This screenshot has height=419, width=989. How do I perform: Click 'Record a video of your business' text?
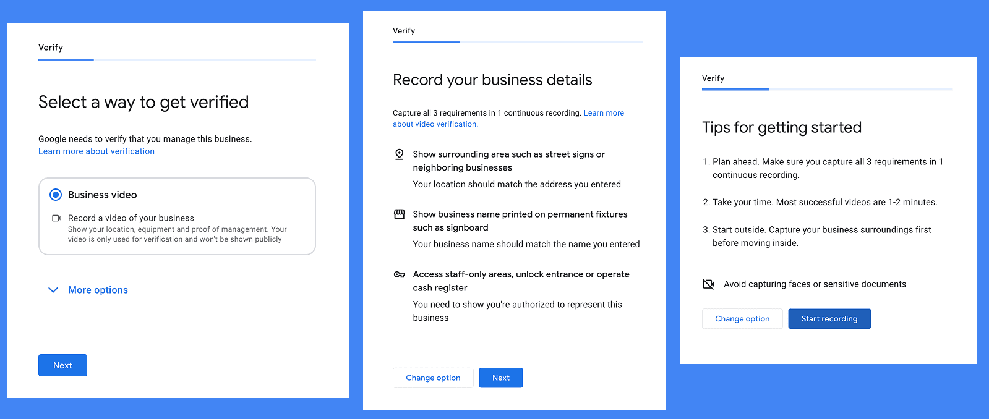tap(131, 218)
